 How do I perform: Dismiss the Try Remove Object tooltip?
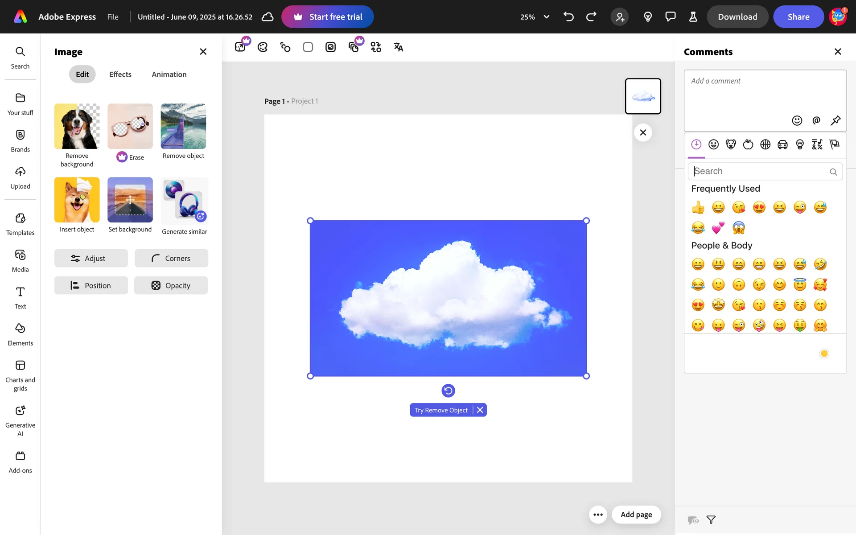pos(480,410)
